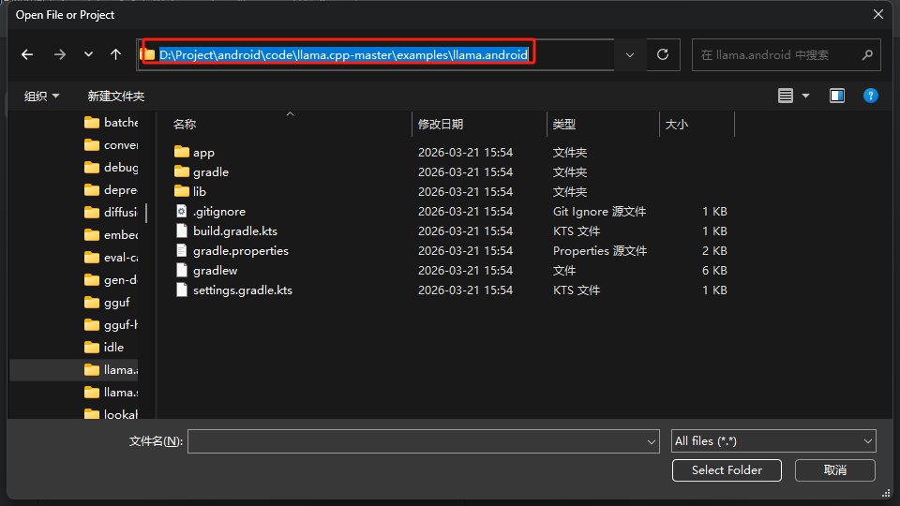The height and width of the screenshot is (506, 900).
Task: Select the build.gradle.kts file
Action: [x=235, y=231]
